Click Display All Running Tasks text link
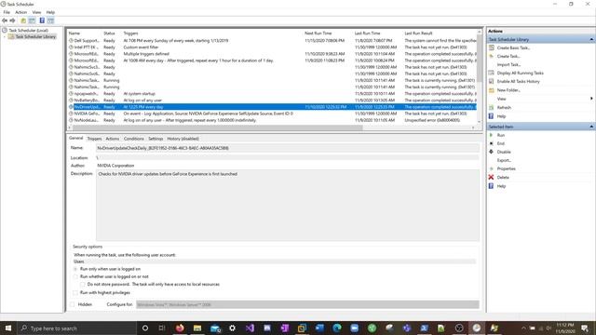Screen dimensions: 596x335 tap(521, 73)
